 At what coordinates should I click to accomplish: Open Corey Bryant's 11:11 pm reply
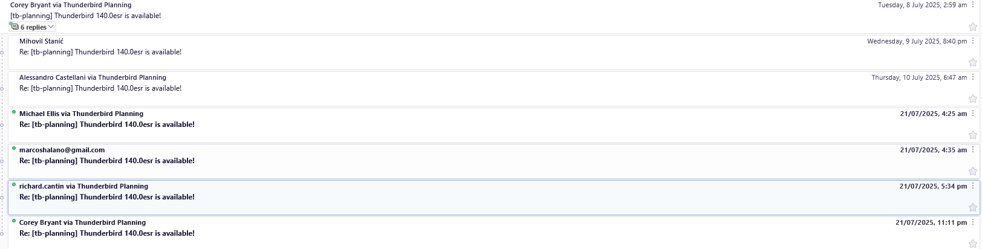[x=107, y=233]
